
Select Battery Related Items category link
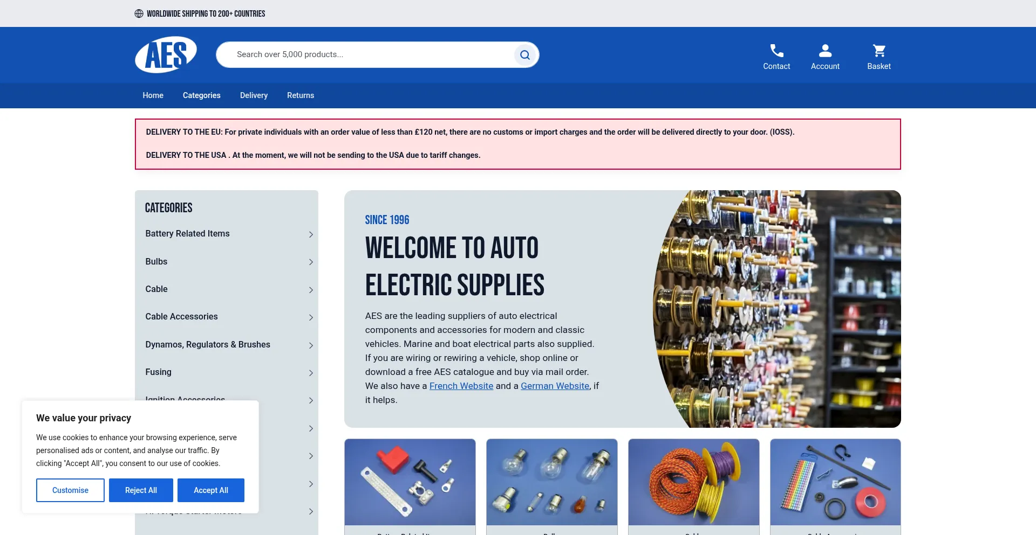[187, 233]
